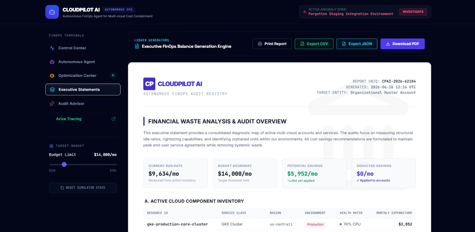Download the report as PDF
Screen dimensions: 475x232
point(403,44)
